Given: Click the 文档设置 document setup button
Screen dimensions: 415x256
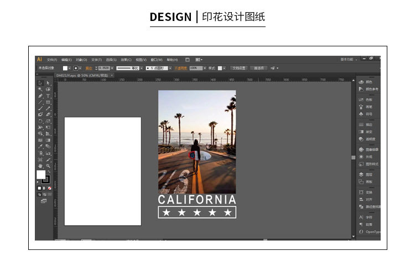Looking at the screenshot, I should point(238,68).
